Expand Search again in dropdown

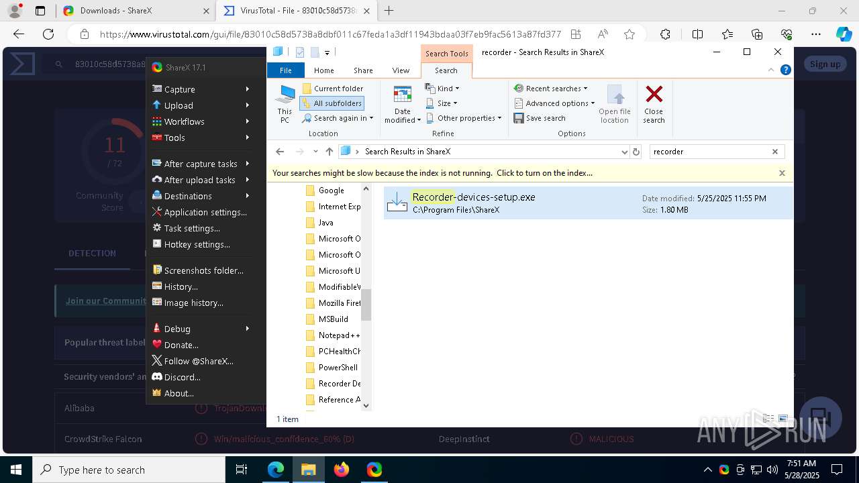point(338,118)
